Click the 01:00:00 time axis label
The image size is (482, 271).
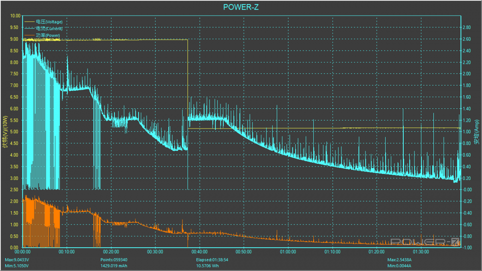click(288, 252)
